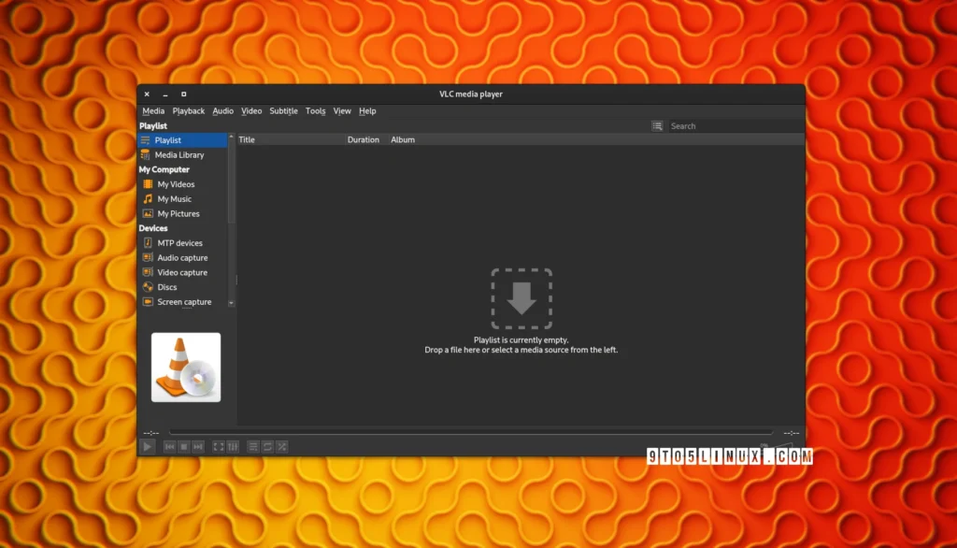Click the sidebar vertical scrollbar thumb
This screenshot has height=548, width=957.
(x=232, y=181)
